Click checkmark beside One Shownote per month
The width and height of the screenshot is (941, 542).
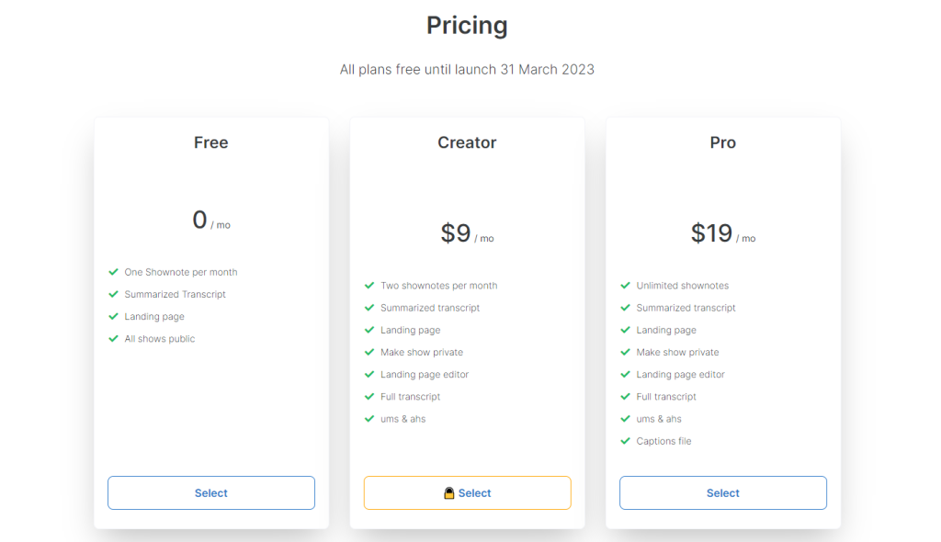pos(114,272)
